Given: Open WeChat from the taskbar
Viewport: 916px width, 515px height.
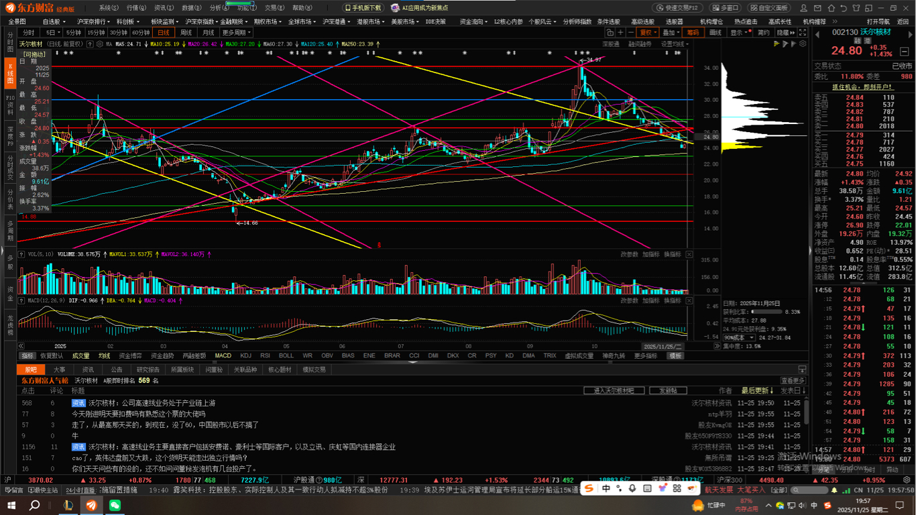Looking at the screenshot, I should (x=115, y=506).
